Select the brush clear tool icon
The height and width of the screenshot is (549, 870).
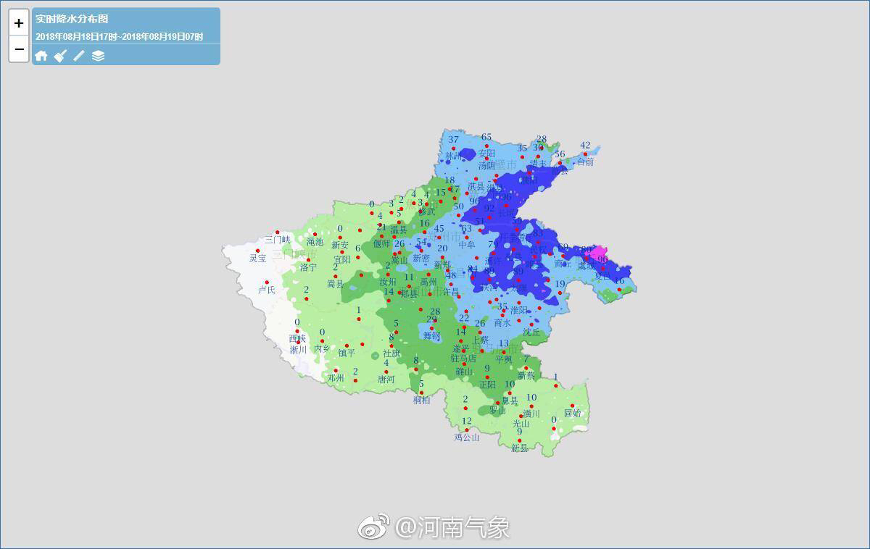point(60,56)
